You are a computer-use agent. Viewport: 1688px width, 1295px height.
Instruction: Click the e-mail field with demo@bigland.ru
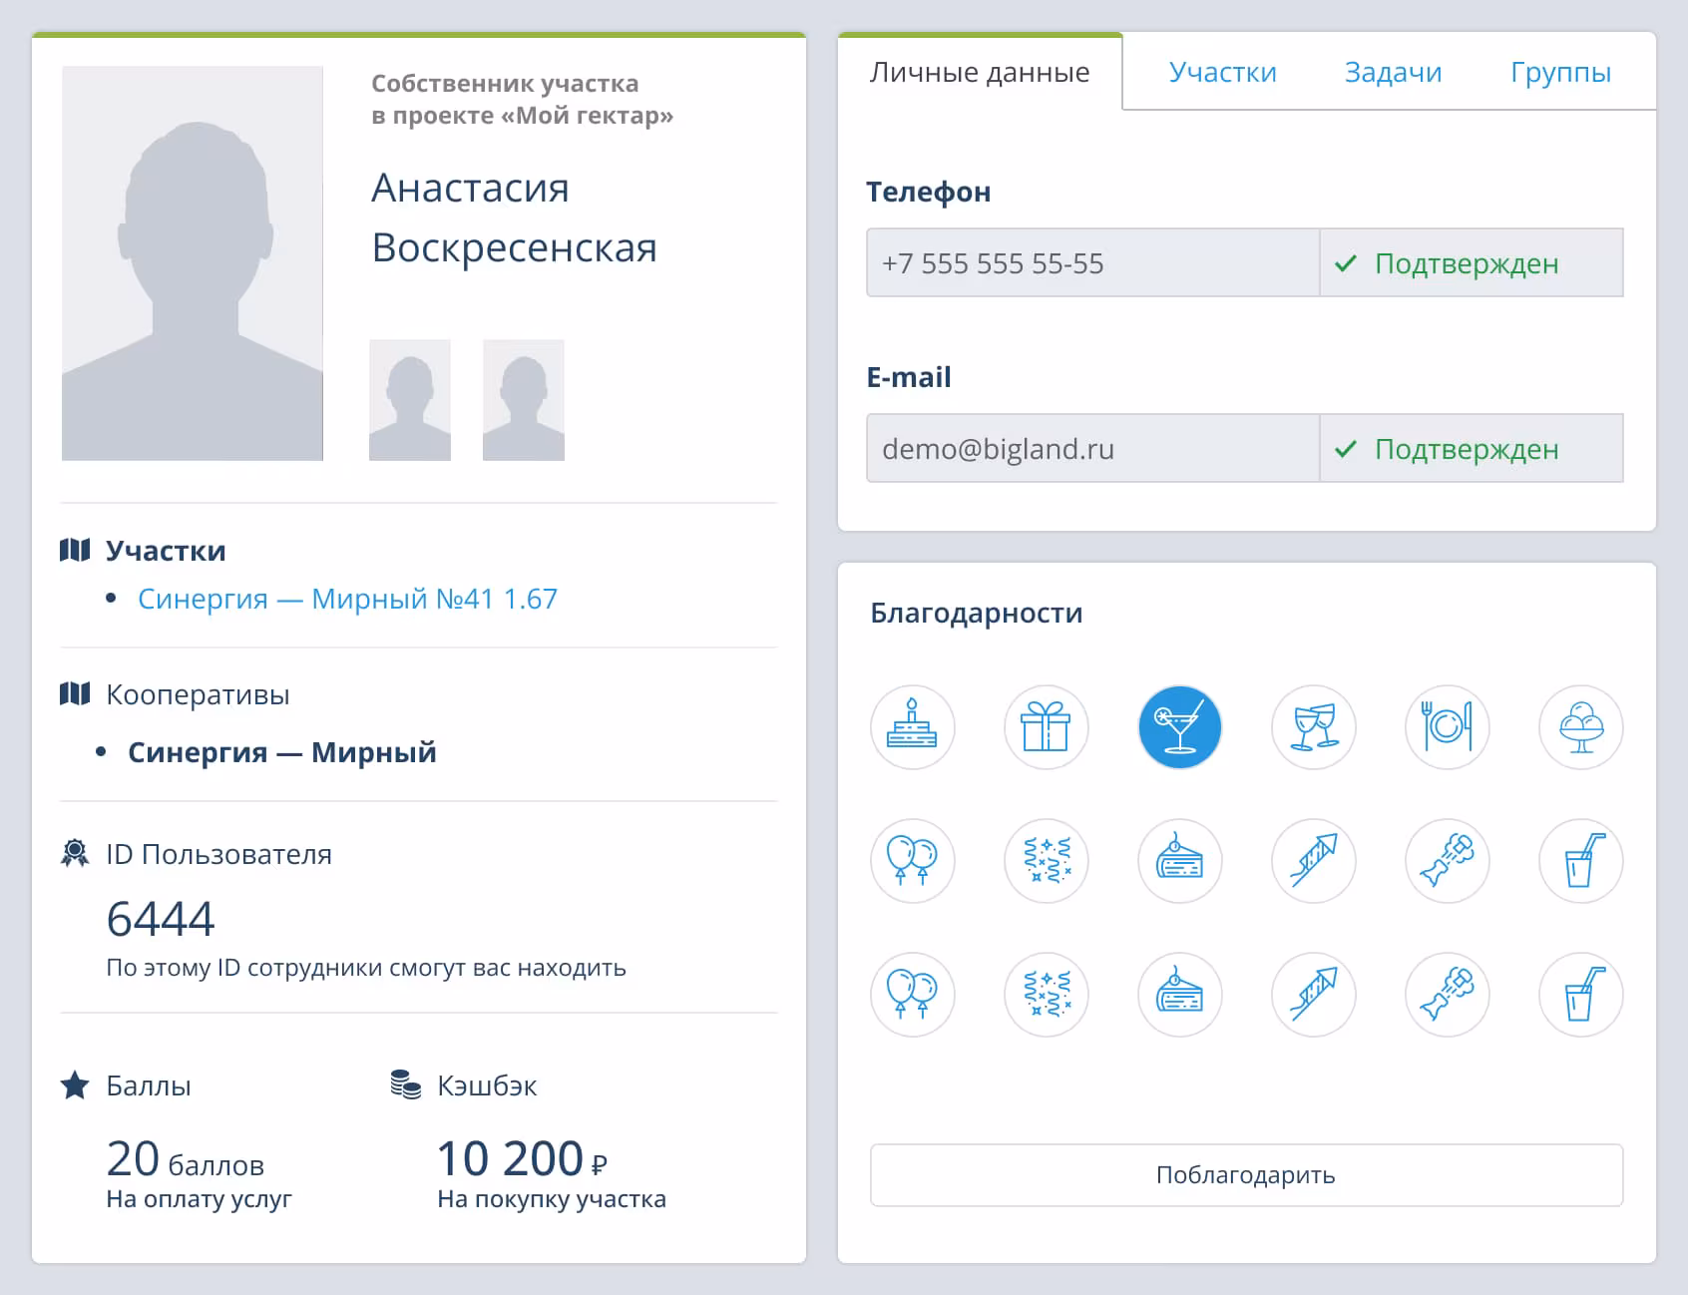point(1092,449)
